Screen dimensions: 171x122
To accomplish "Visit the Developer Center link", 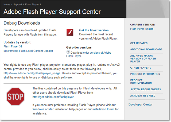I will tap(141, 105).
